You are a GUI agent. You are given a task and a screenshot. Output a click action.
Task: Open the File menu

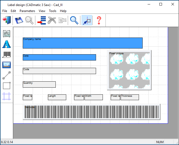(5, 11)
